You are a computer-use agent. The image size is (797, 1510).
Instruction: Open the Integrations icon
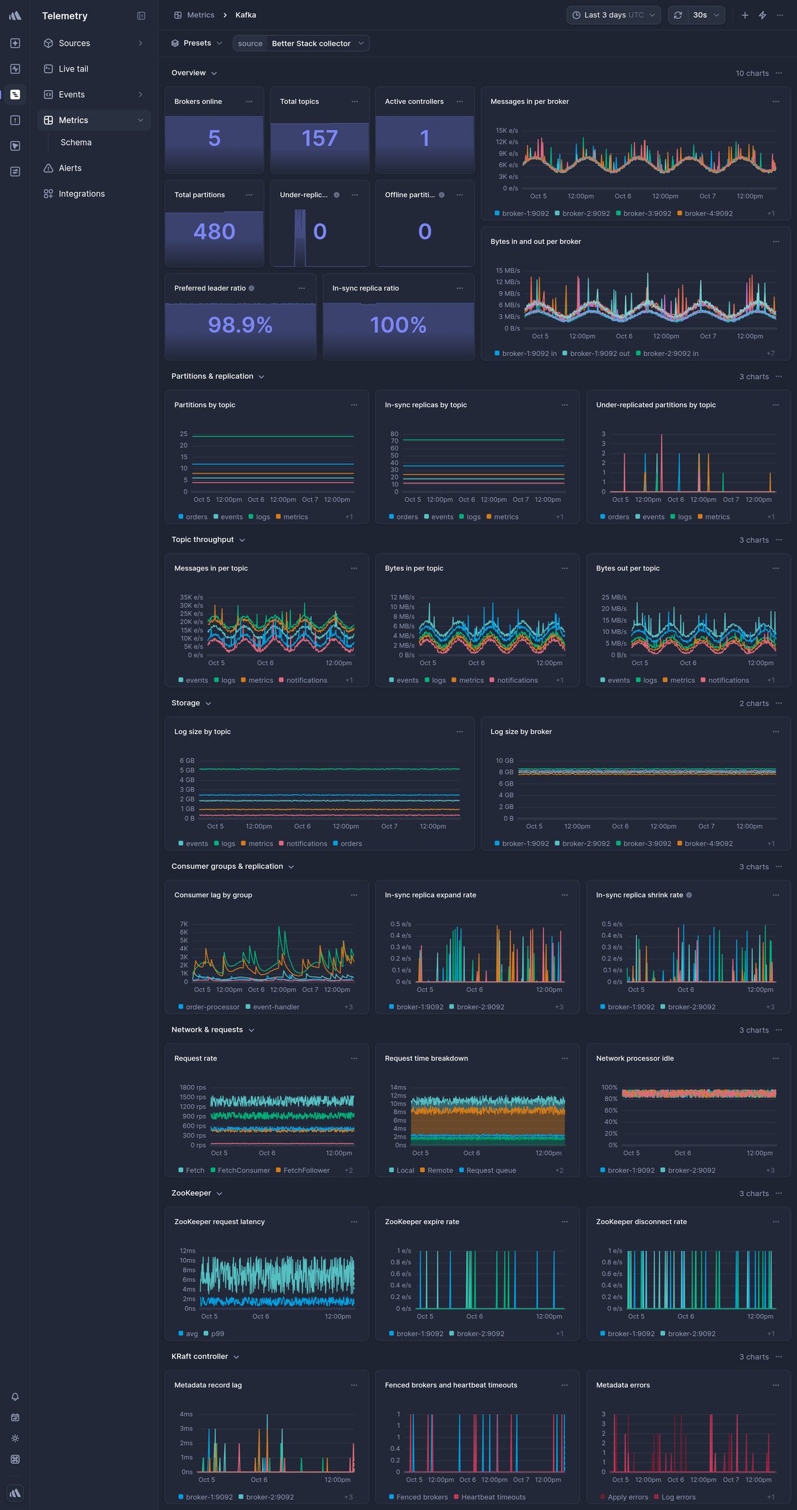48,193
